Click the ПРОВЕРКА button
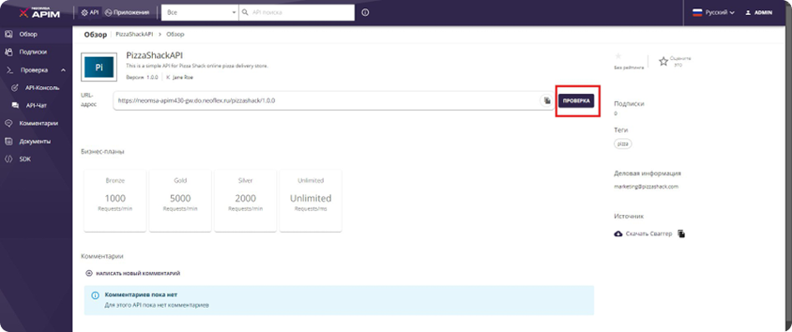The height and width of the screenshot is (332, 792). (577, 100)
